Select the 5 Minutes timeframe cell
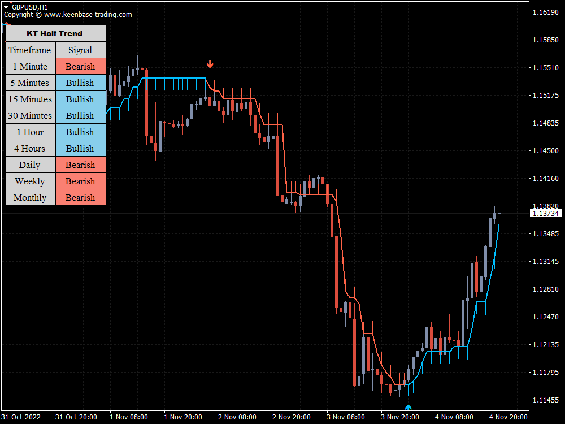This screenshot has height=424, width=565. (x=31, y=83)
